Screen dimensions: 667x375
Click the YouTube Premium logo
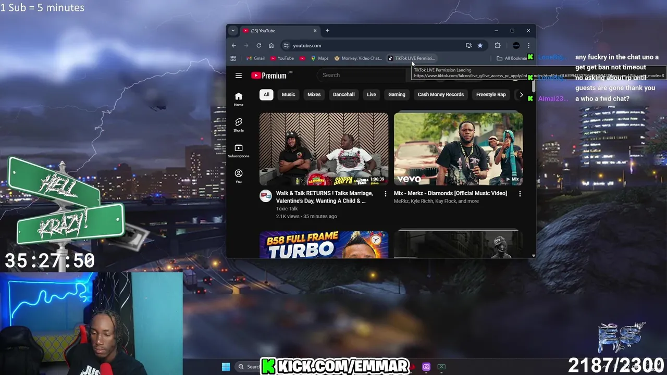pyautogui.click(x=269, y=76)
